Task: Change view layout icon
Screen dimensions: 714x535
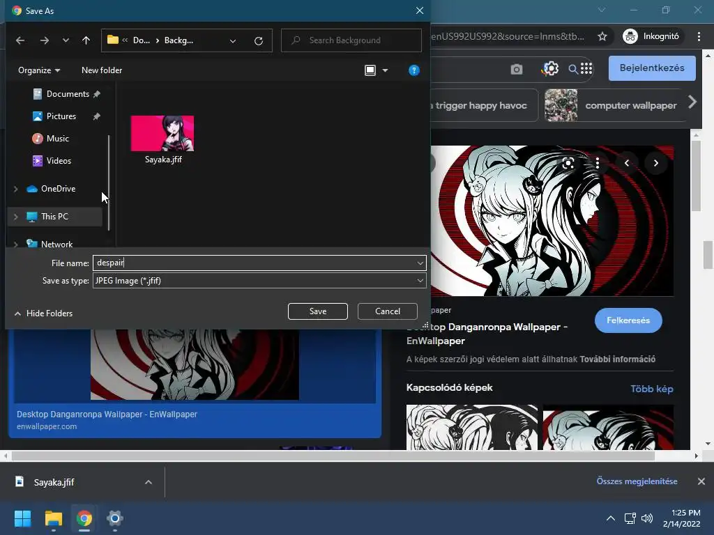Action: (370, 70)
